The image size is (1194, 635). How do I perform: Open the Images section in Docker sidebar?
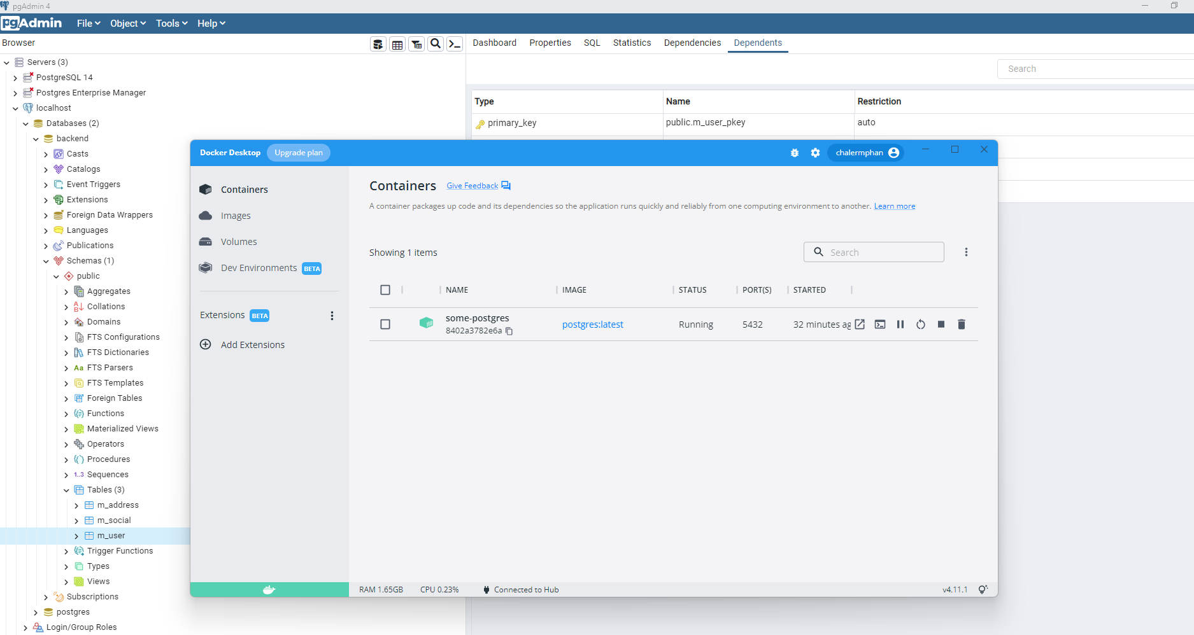(x=236, y=216)
